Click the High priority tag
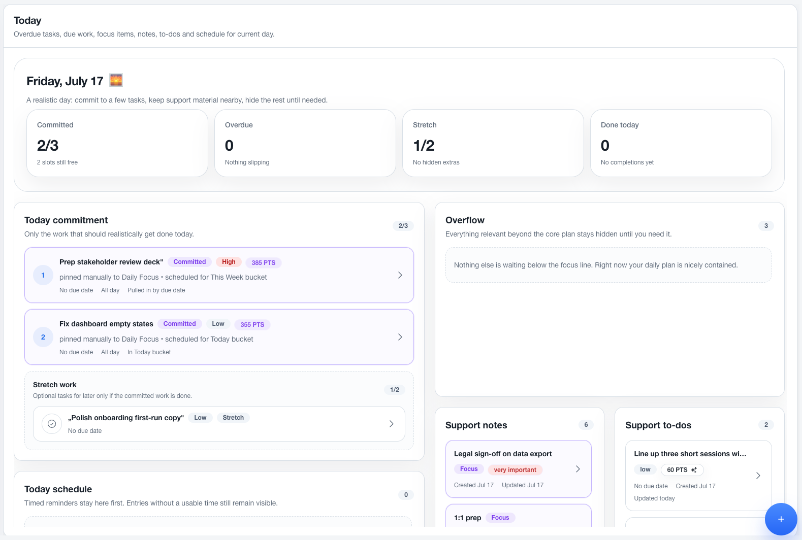802x540 pixels. [x=229, y=262]
